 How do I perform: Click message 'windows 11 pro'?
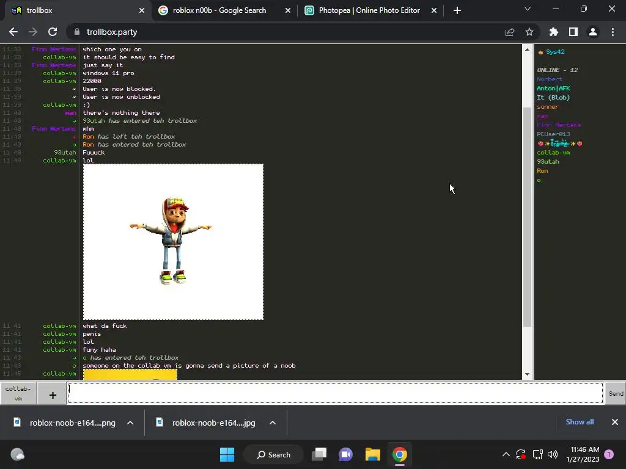coord(108,73)
